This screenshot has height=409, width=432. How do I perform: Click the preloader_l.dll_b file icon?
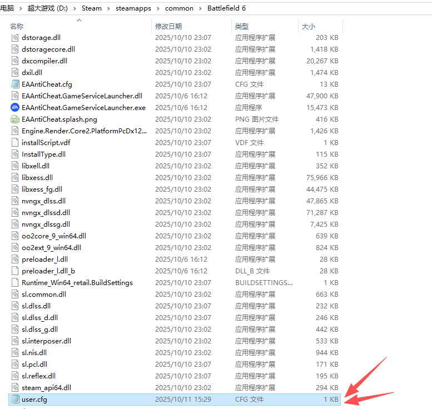click(x=15, y=271)
